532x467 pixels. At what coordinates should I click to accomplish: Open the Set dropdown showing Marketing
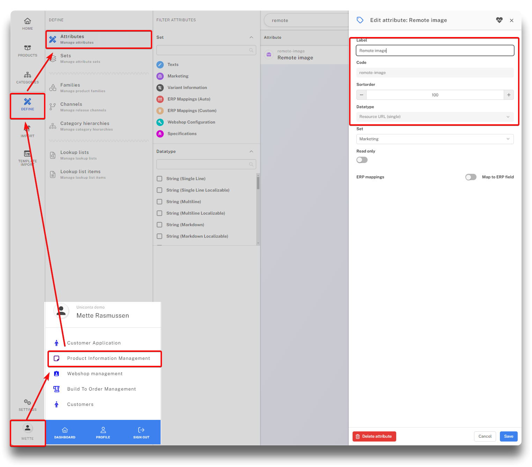[x=435, y=139]
